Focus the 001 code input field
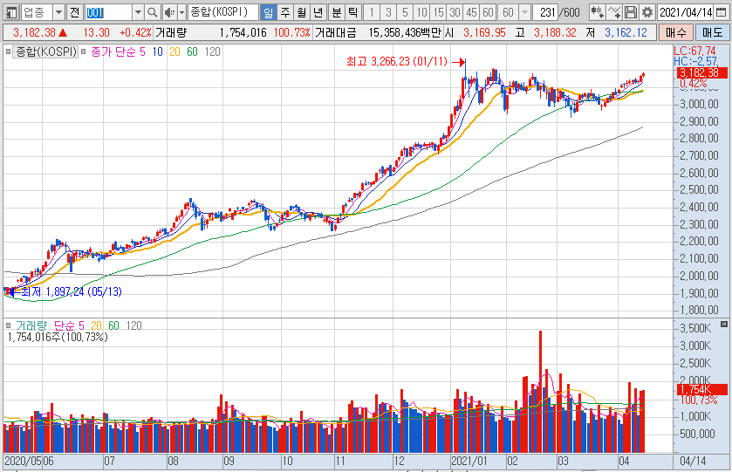Viewport: 732px width, 472px height. pos(108,12)
